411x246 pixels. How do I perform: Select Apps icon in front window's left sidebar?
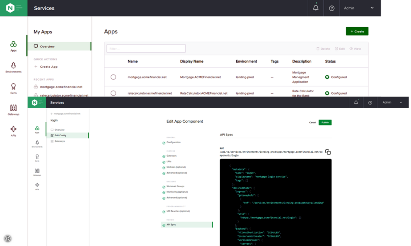click(37, 129)
